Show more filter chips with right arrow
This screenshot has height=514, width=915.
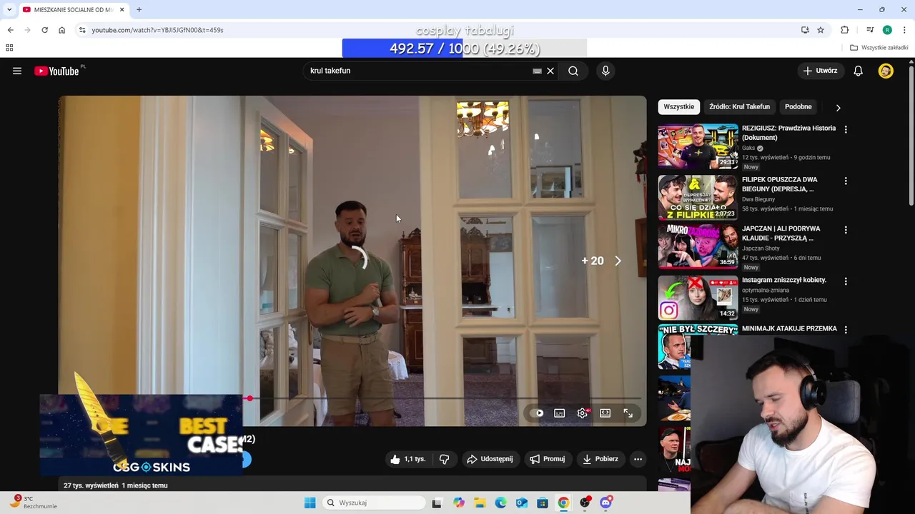(x=838, y=108)
